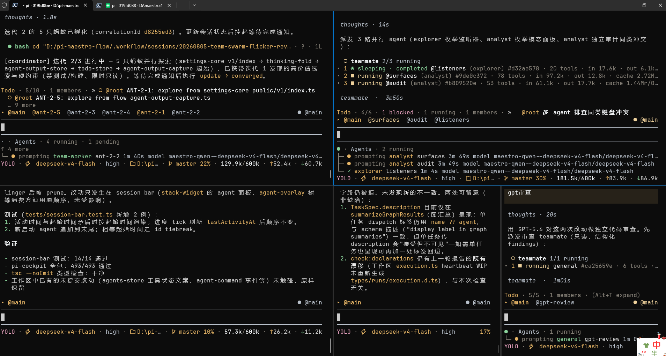Click git branch icon before master 10%
This screenshot has height=356, width=666.
(173, 332)
